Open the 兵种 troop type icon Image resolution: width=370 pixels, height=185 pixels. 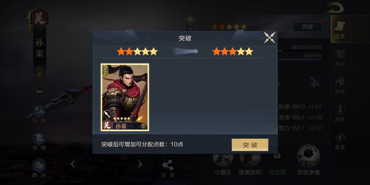pyautogui.click(x=340, y=86)
